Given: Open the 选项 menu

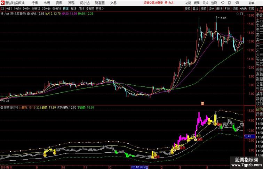Looking at the screenshot, I should coord(214,3).
